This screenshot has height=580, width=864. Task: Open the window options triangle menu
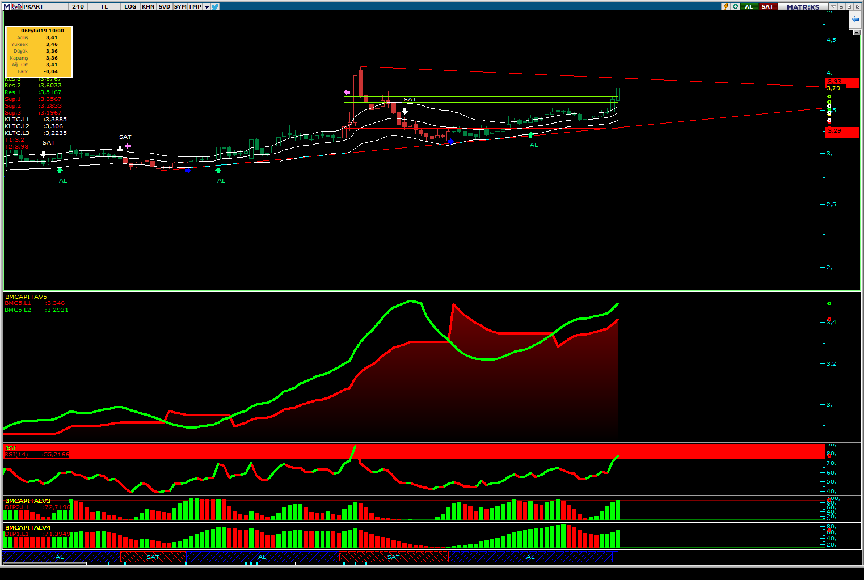coord(833,7)
